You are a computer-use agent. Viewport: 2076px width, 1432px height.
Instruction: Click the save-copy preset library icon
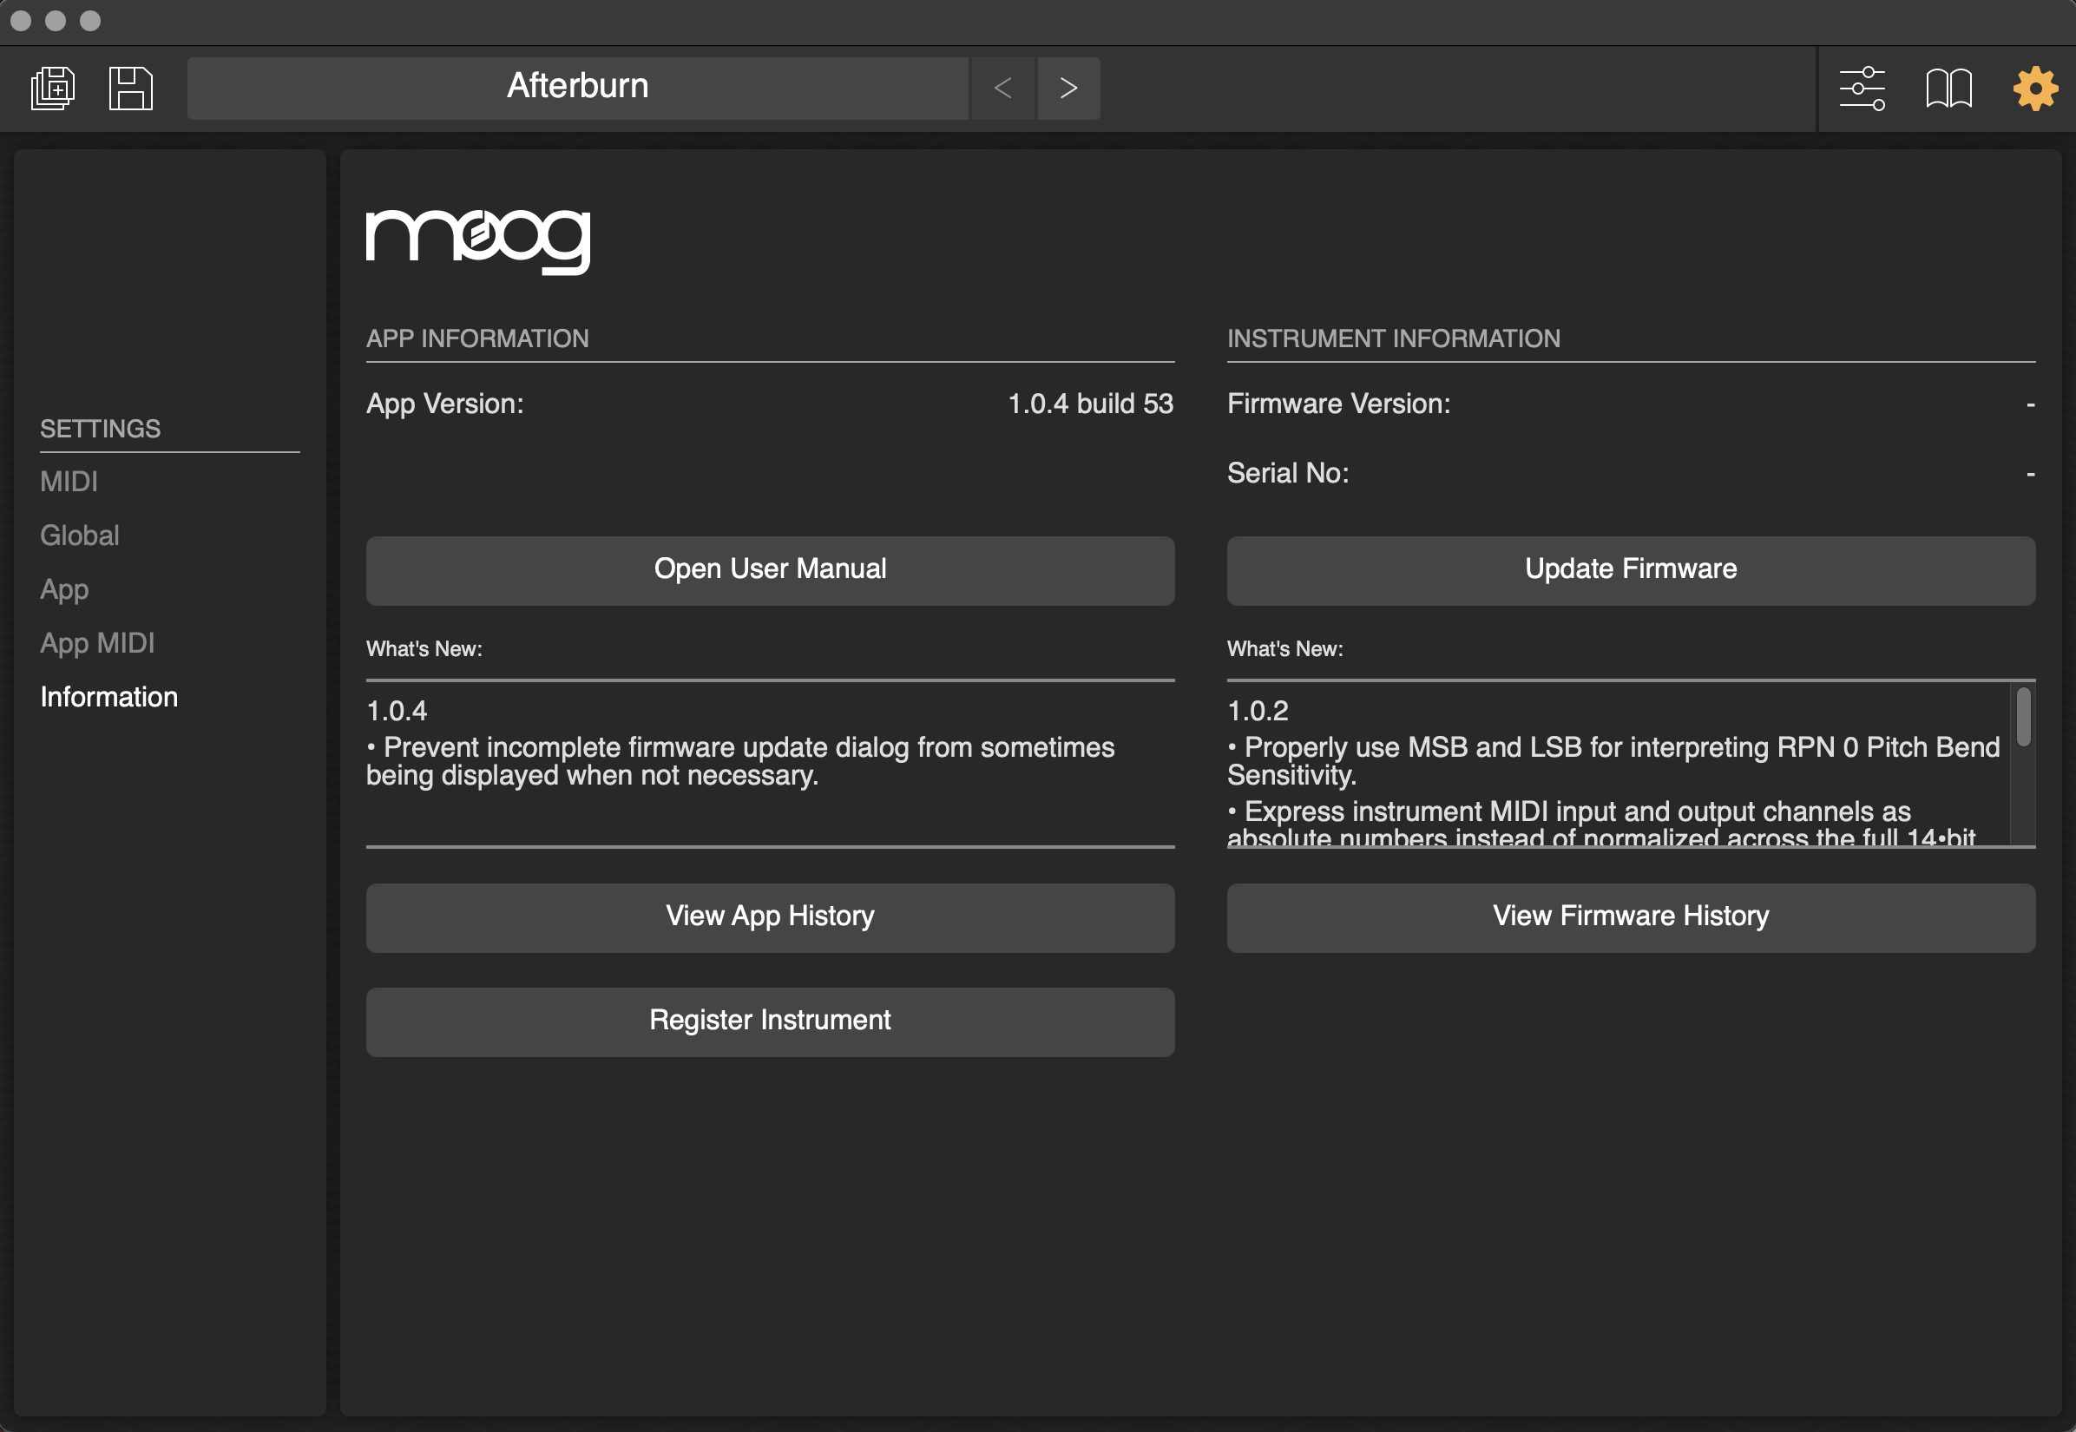coord(53,88)
